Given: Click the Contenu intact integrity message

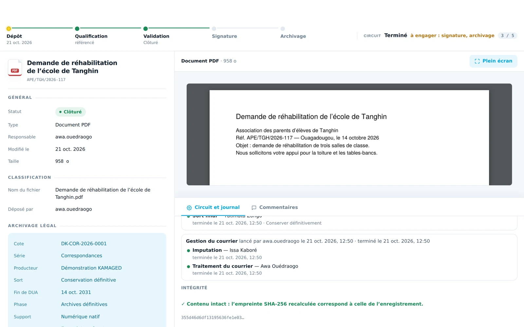Looking at the screenshot, I should pyautogui.click(x=302, y=304).
